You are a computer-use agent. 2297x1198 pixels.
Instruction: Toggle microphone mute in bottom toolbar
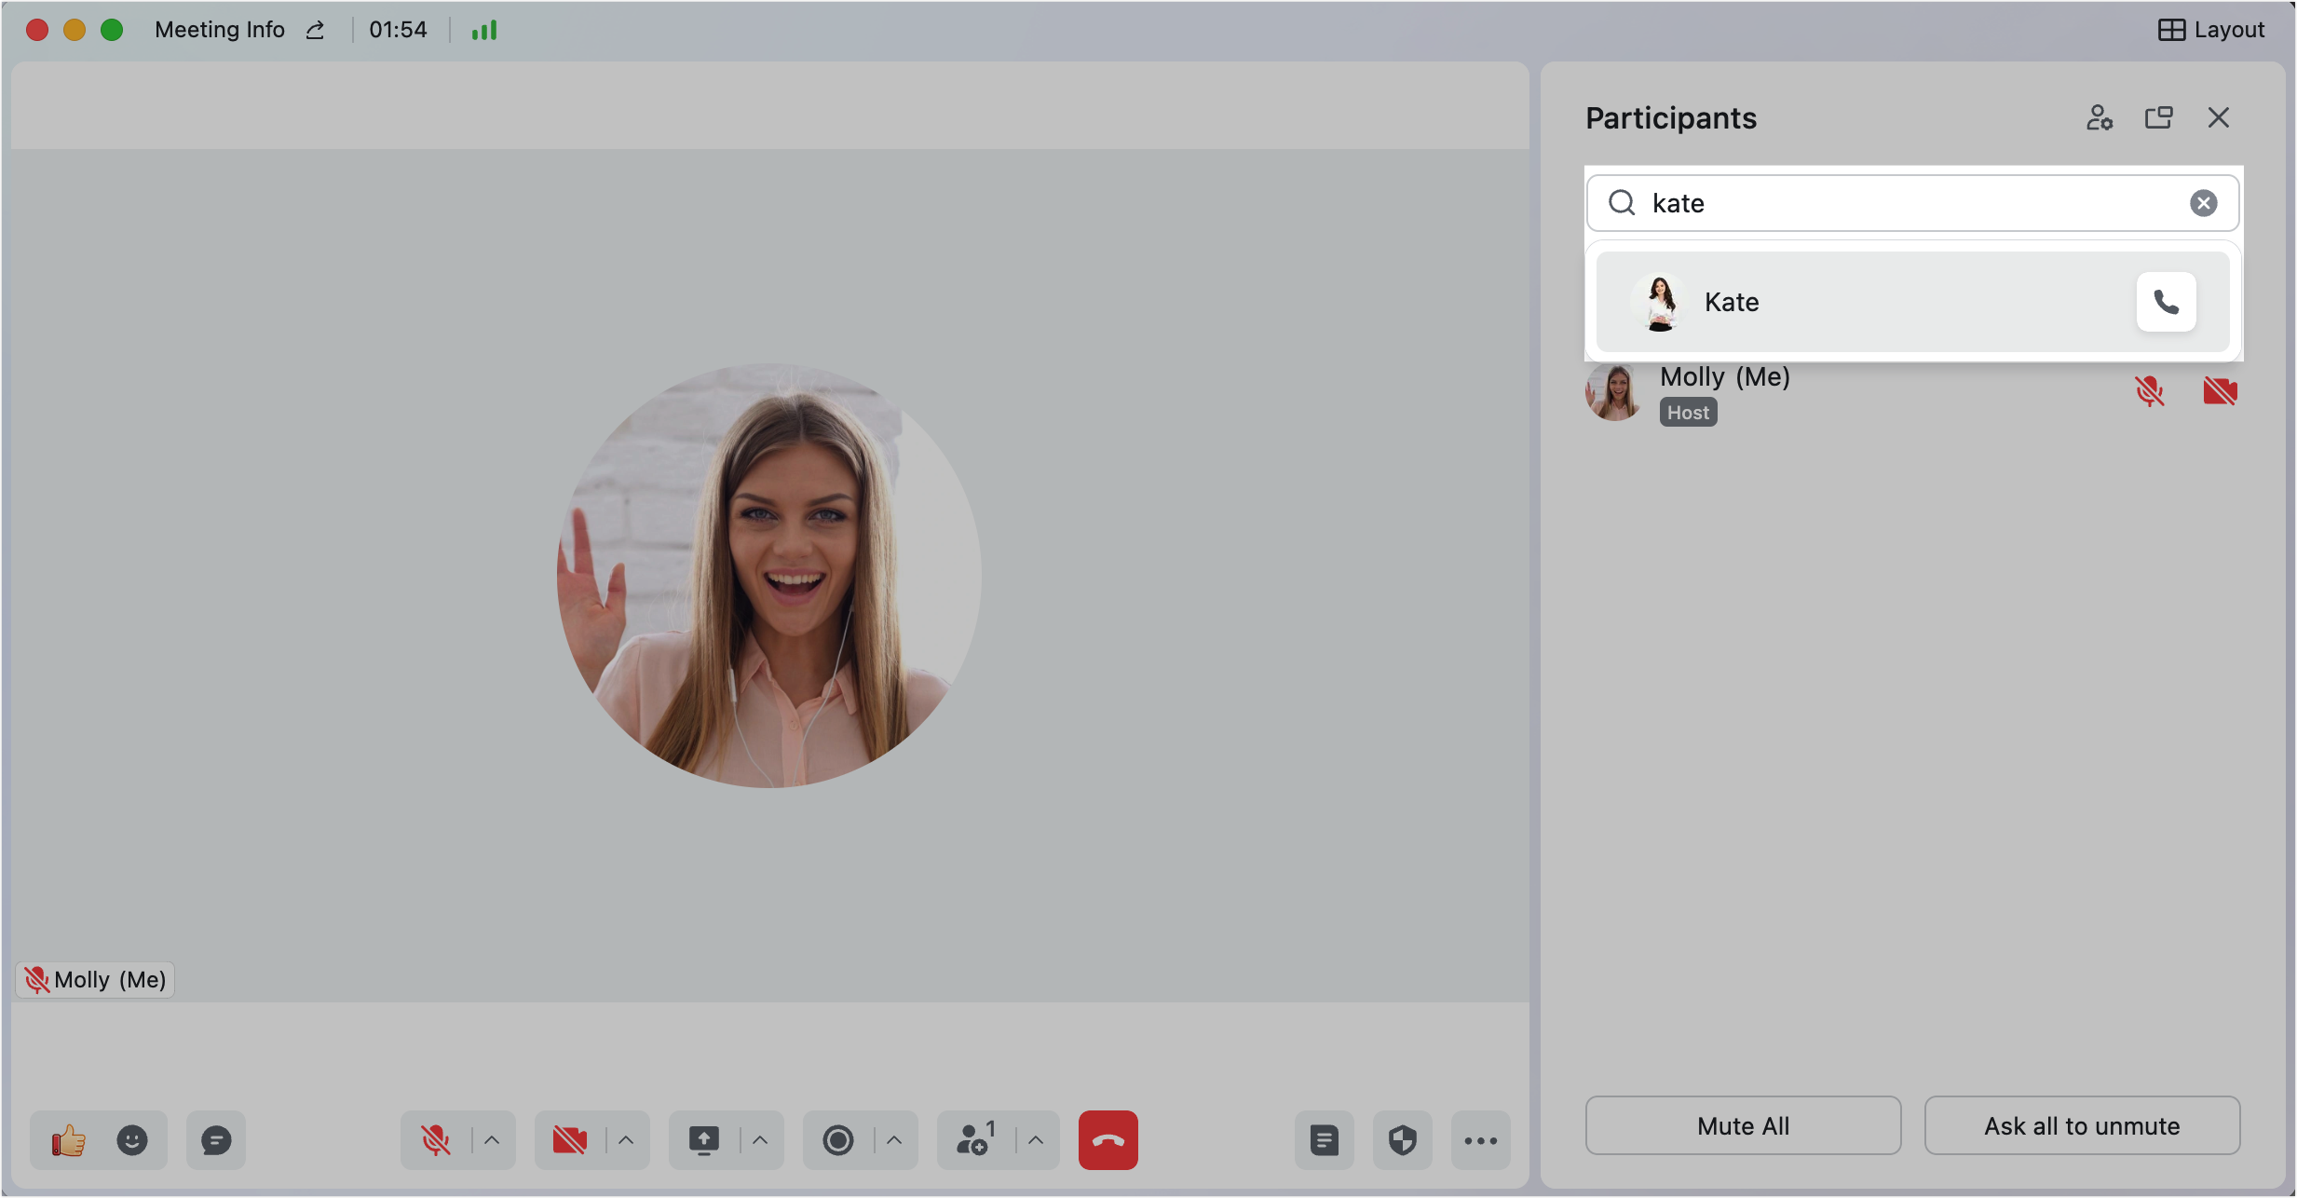tap(435, 1140)
